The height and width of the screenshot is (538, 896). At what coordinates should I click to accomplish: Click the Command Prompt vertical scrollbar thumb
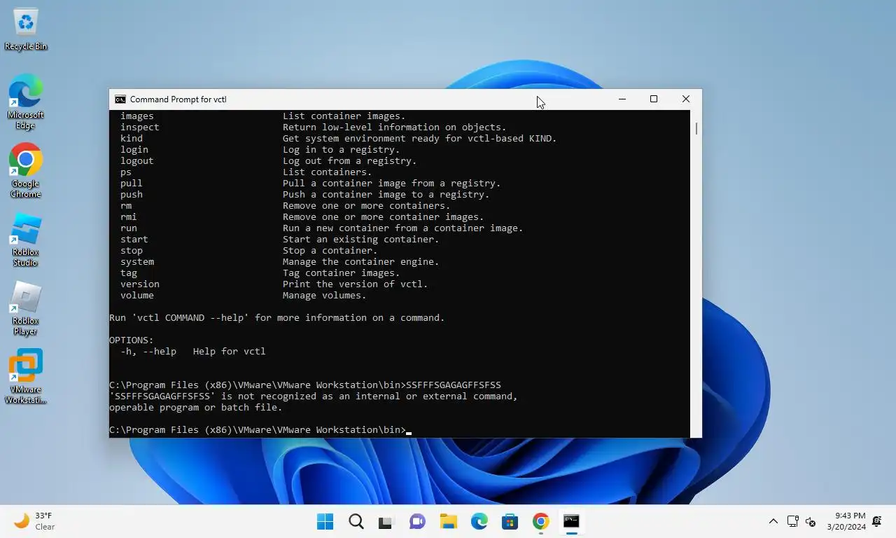[696, 128]
